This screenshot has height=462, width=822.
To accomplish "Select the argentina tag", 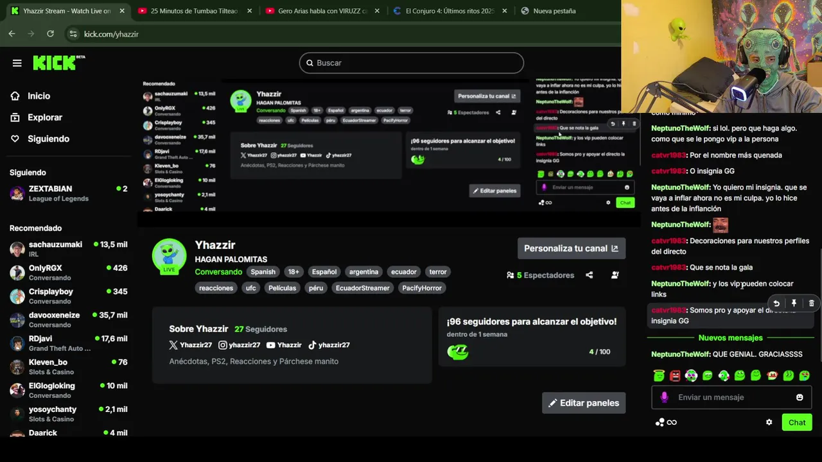I will click(363, 272).
